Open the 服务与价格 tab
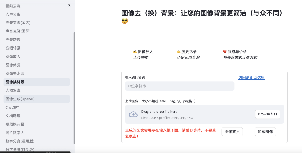 [240, 55]
